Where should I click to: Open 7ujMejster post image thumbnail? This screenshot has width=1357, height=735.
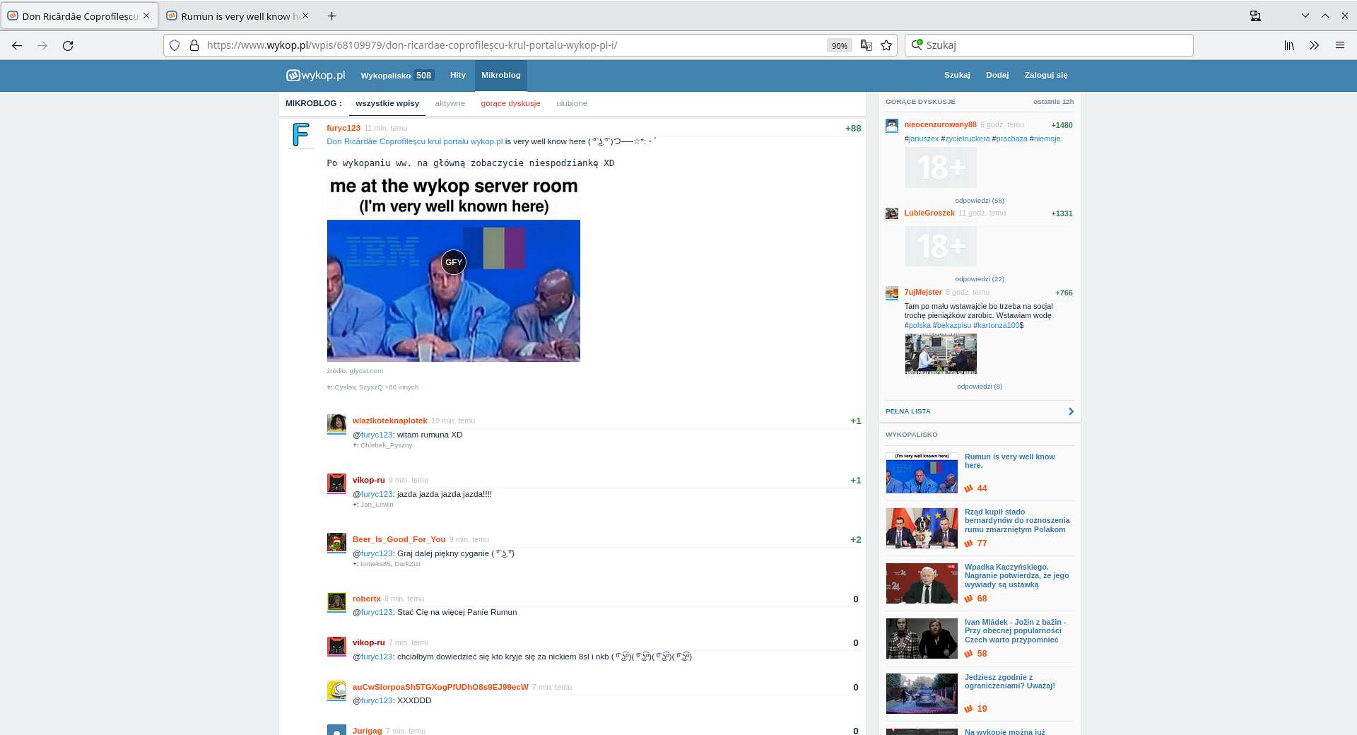click(941, 354)
